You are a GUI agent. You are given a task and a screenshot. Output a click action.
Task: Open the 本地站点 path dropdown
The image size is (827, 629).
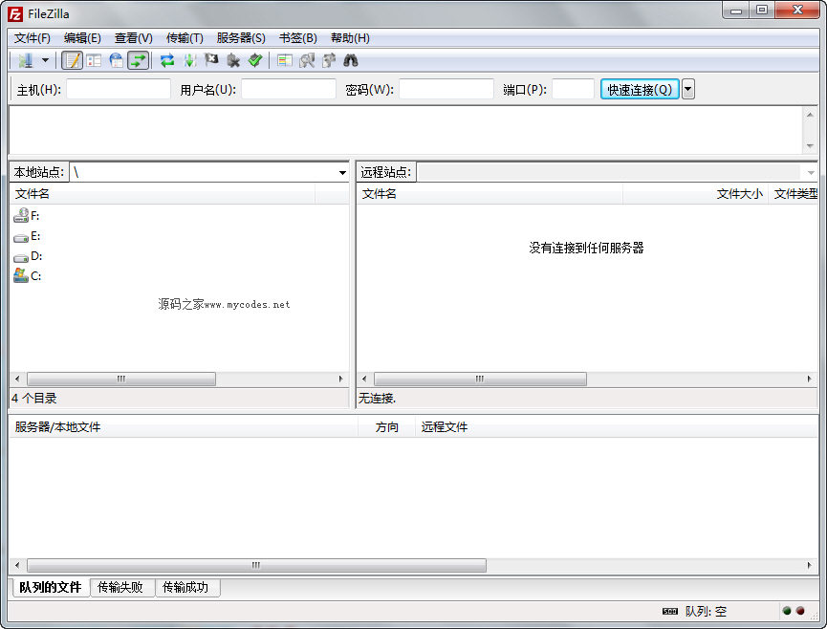point(342,172)
